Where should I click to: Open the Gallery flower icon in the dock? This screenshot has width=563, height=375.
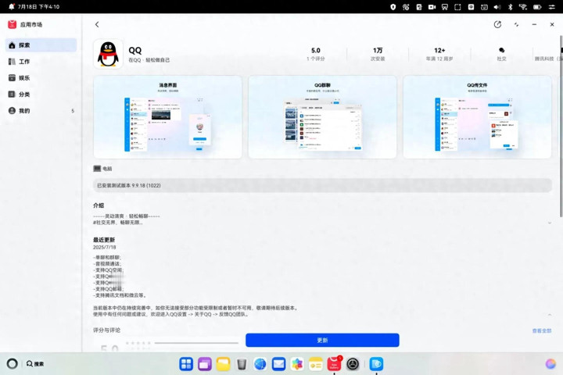coord(297,364)
